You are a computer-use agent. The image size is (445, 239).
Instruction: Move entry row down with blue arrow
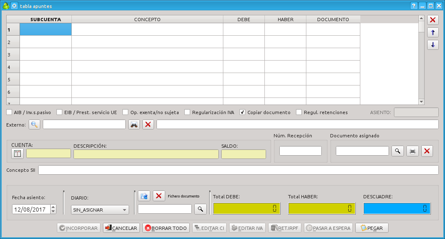click(x=433, y=45)
